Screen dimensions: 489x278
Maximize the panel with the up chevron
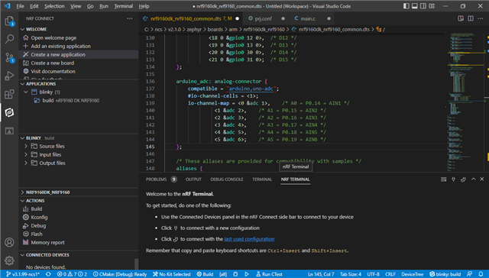[x=474, y=179]
